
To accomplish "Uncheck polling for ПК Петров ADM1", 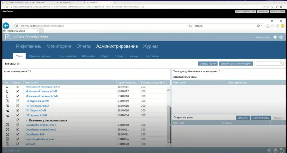I will pyautogui.click(x=18, y=111).
